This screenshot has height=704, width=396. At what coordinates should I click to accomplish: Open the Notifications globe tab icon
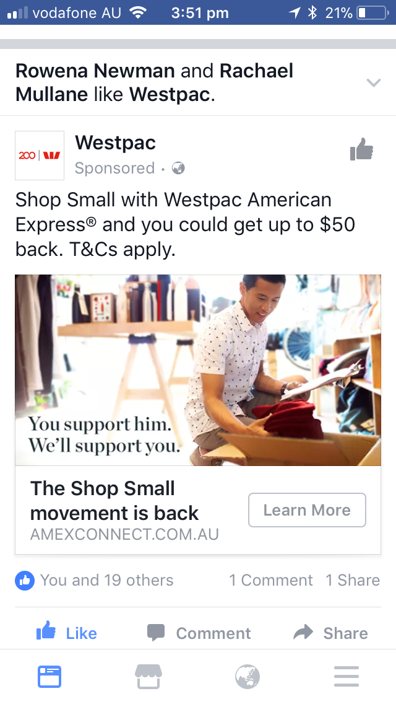[247, 677]
